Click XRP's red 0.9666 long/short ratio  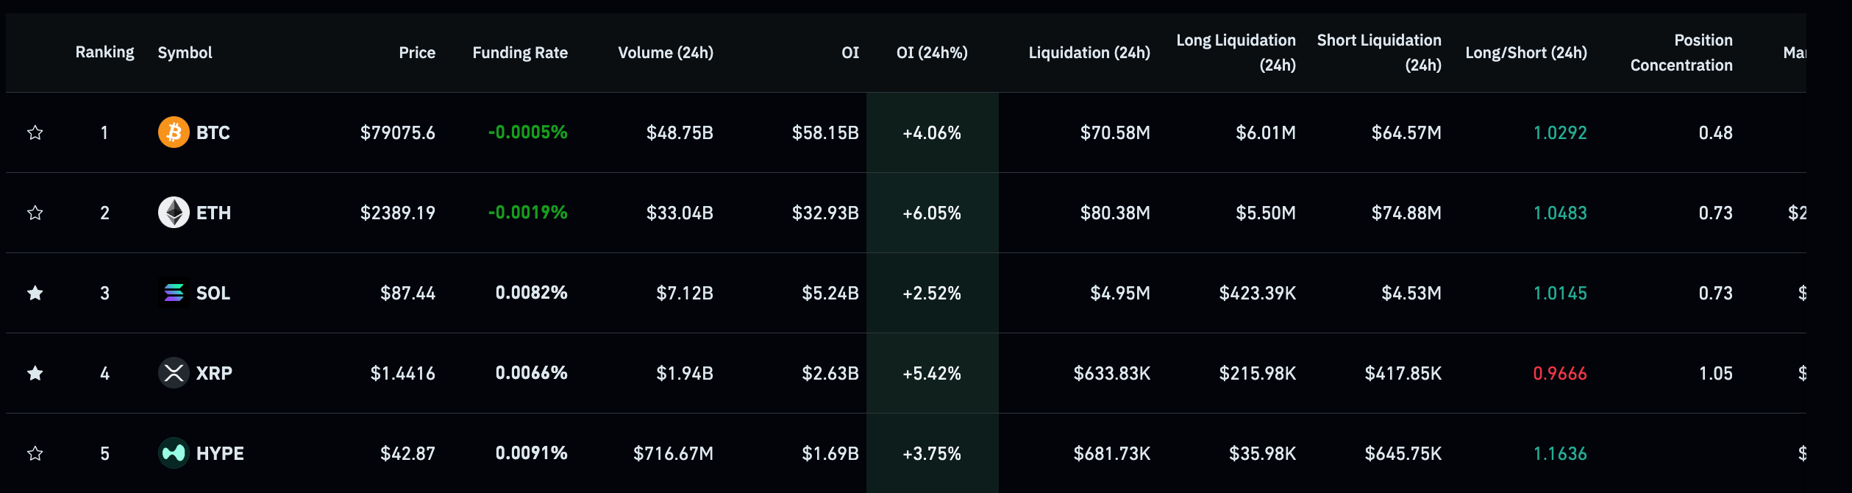point(1559,374)
